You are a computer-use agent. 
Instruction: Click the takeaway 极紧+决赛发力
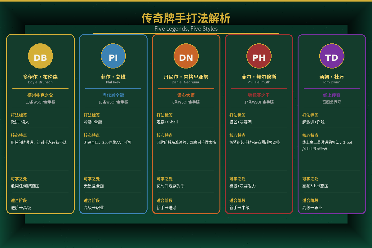242,186
